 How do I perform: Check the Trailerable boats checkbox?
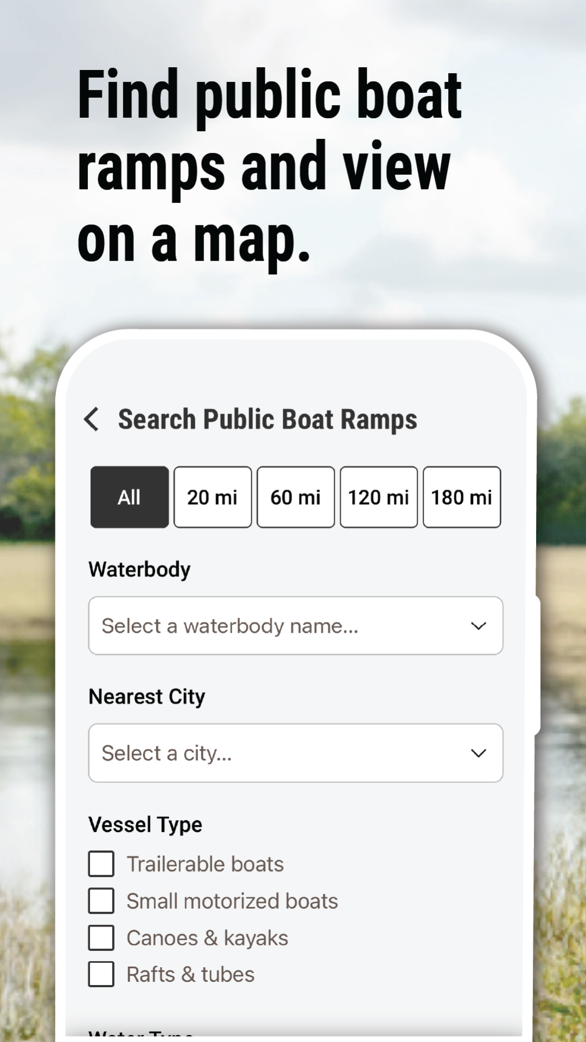click(x=101, y=864)
